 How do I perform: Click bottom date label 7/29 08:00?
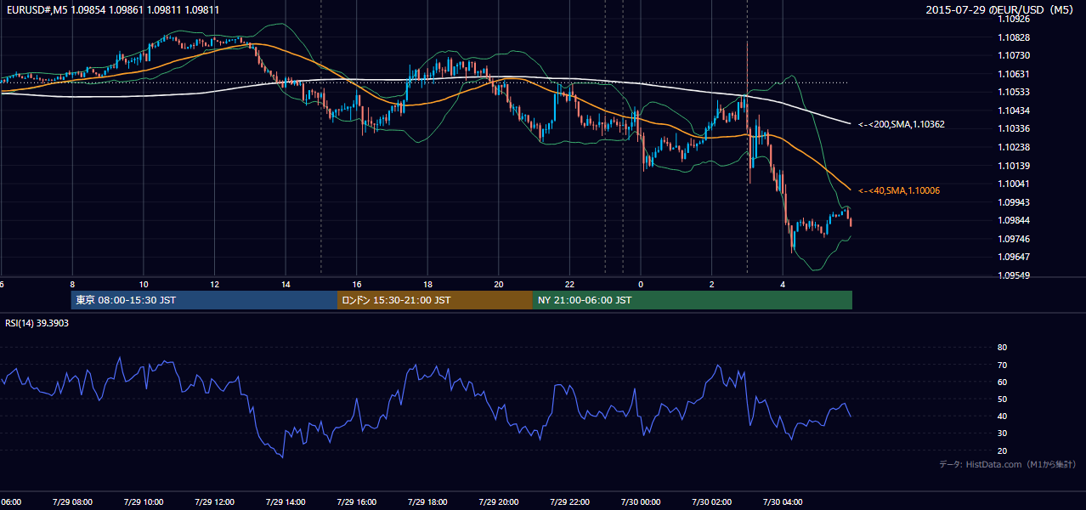72,501
